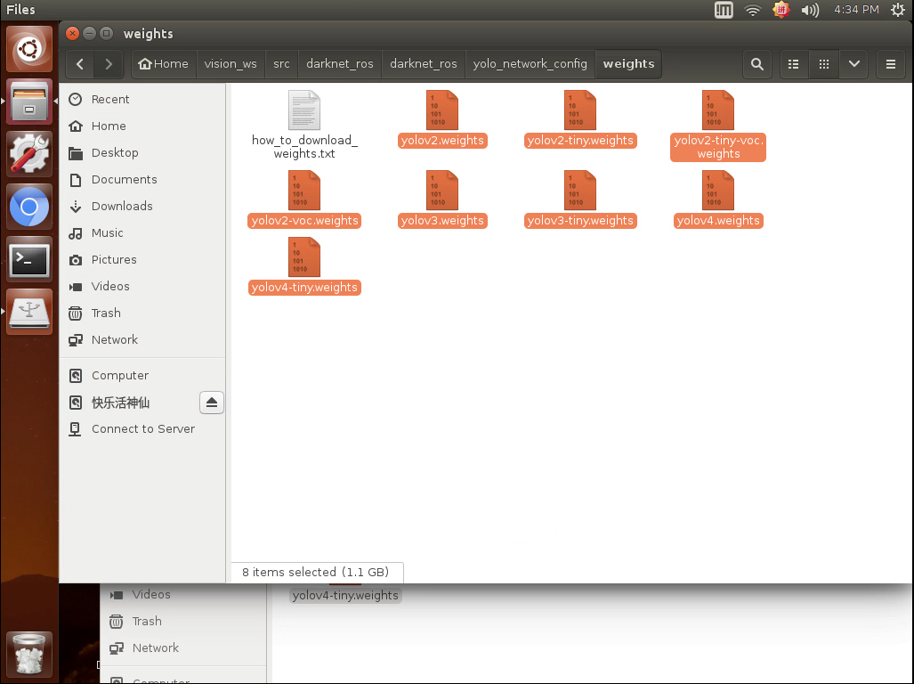This screenshot has height=684, width=914.
Task: Open Downloads in sidebar
Action: (122, 206)
